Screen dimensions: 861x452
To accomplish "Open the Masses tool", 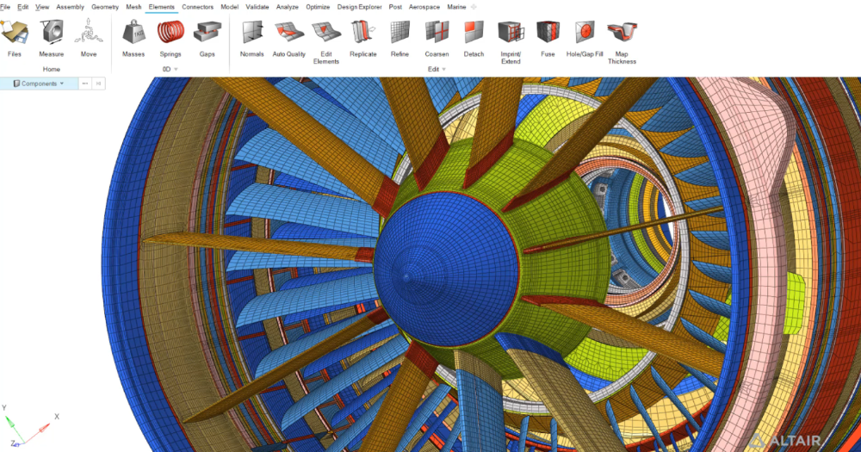I will tap(133, 37).
